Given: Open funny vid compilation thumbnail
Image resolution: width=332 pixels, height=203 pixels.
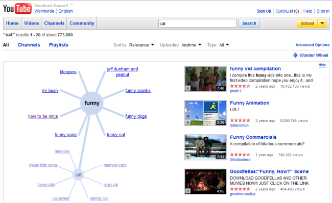Looking at the screenshot, I should tap(205, 79).
